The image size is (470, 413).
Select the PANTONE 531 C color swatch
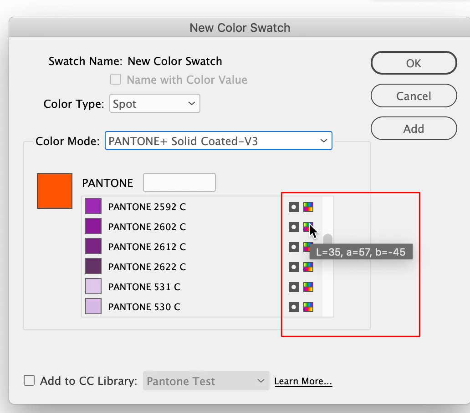click(x=93, y=287)
